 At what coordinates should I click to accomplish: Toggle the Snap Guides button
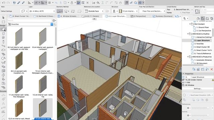[43, 3]
